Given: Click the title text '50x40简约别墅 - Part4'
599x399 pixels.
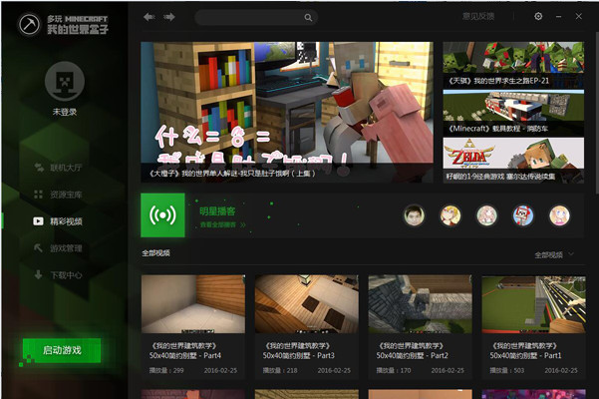Looking at the screenshot, I should (x=185, y=355).
